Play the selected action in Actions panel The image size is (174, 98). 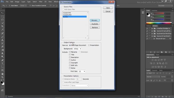click(x=158, y=52)
